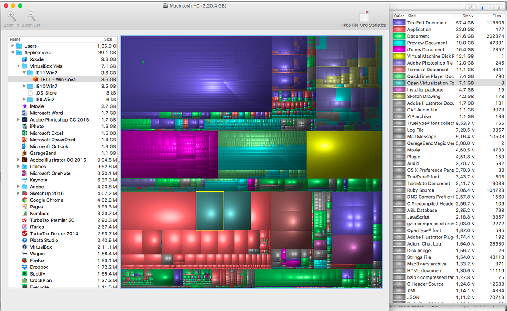Sort statistics by Kind column header
This screenshot has width=507, height=311.
pos(430,16)
